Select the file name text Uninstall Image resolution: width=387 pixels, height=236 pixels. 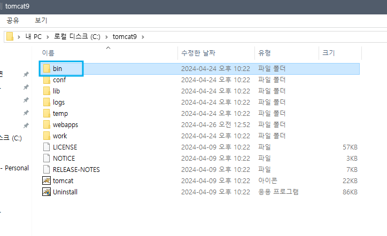65,192
